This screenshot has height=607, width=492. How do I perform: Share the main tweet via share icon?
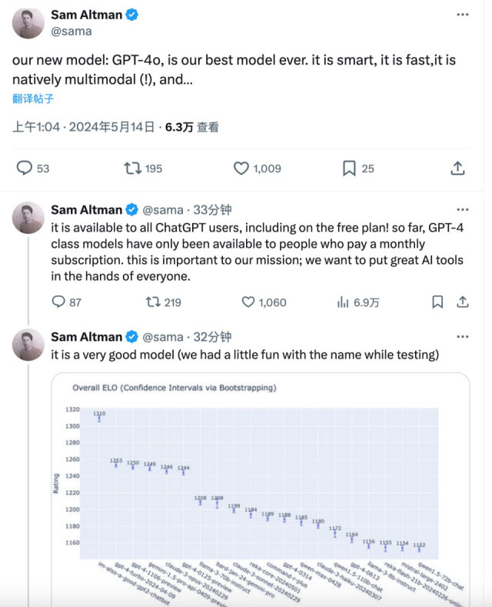457,168
